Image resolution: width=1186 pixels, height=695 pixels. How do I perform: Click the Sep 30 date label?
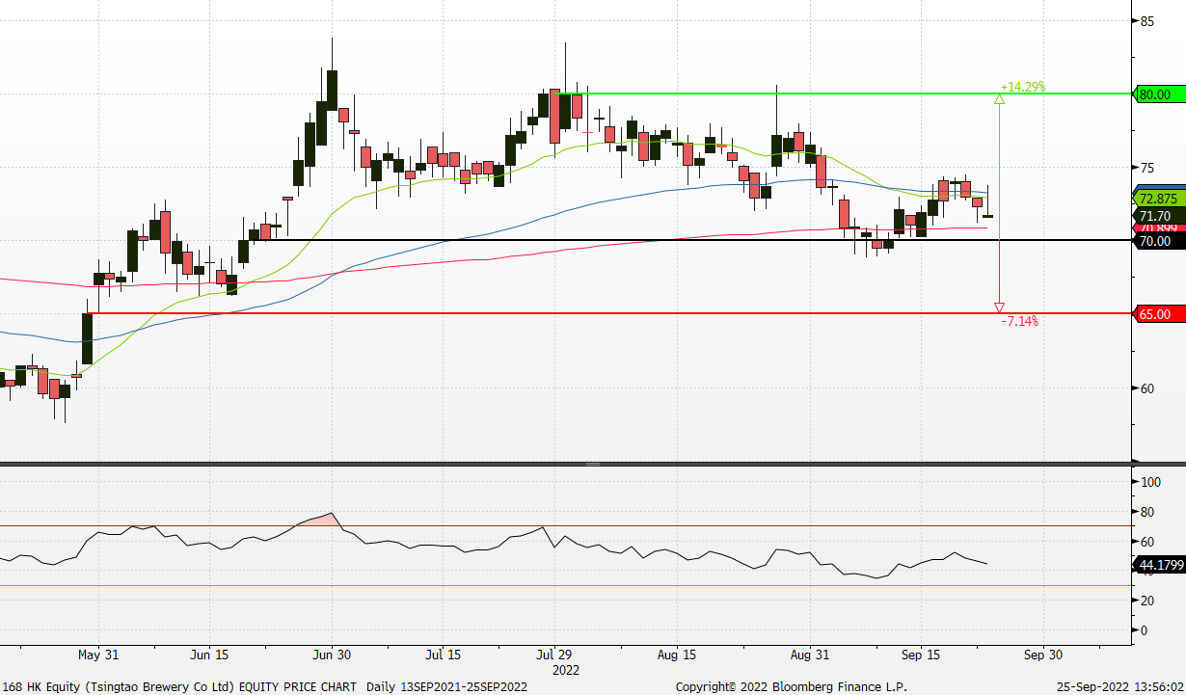1042,655
